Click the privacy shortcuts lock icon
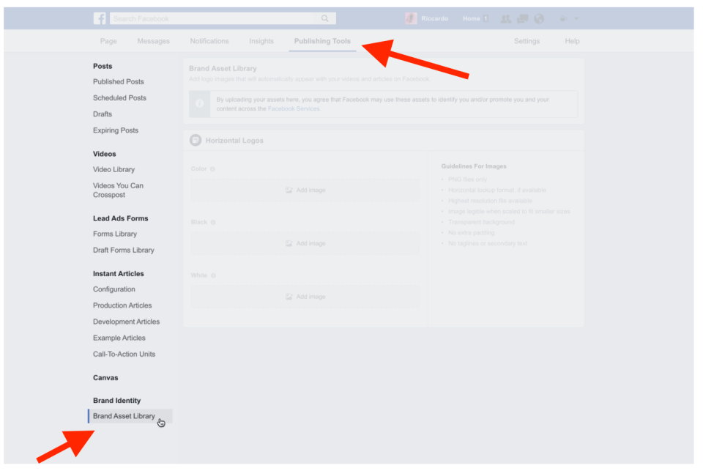703x471 pixels. pos(562,18)
